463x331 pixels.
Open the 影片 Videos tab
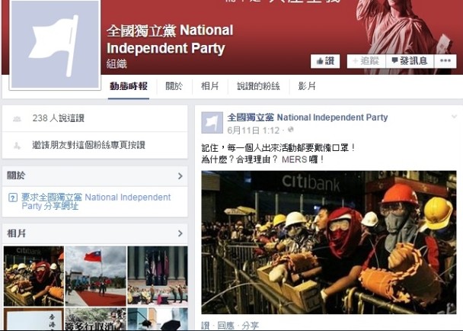tap(307, 86)
